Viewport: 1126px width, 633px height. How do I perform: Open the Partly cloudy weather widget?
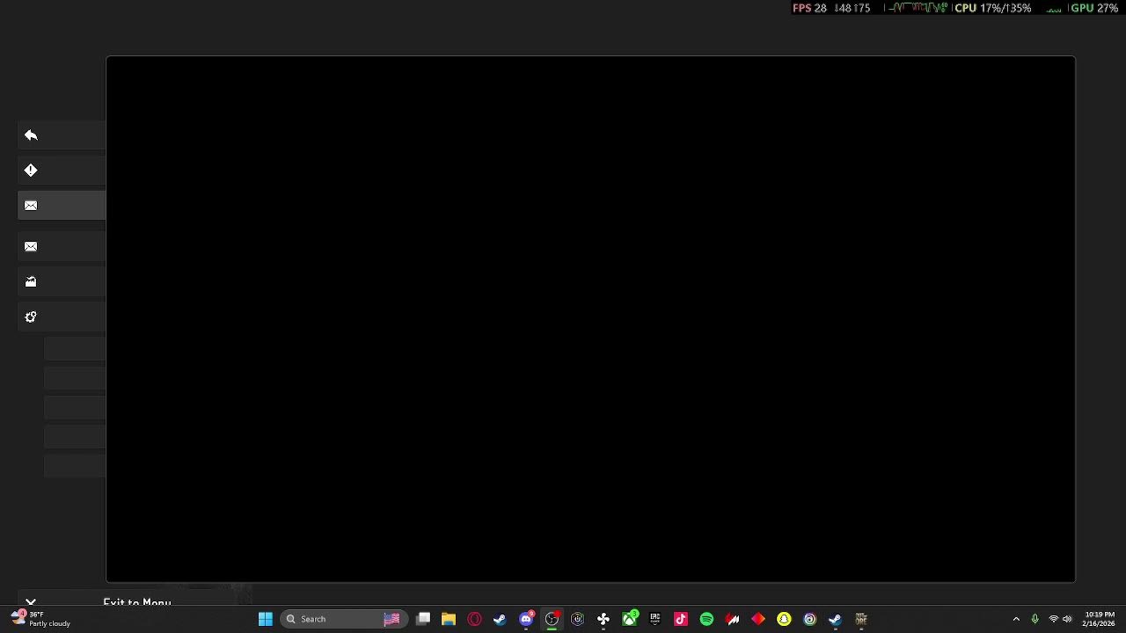click(x=40, y=619)
